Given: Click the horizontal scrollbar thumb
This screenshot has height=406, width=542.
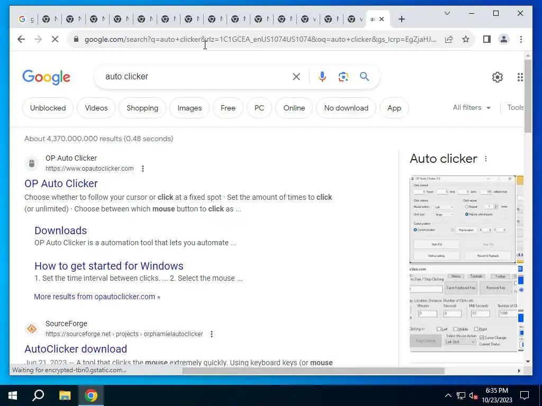Looking at the screenshot, I should [x=313, y=371].
